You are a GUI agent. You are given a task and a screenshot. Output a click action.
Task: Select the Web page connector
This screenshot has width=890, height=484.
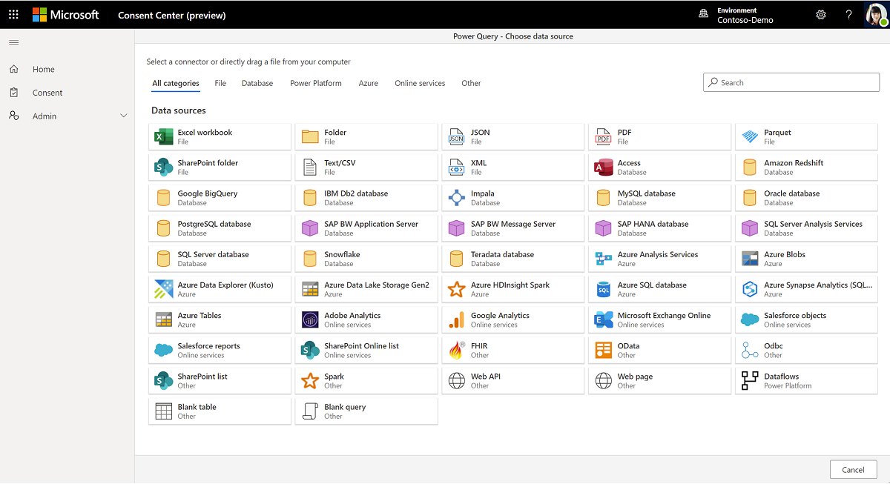659,380
